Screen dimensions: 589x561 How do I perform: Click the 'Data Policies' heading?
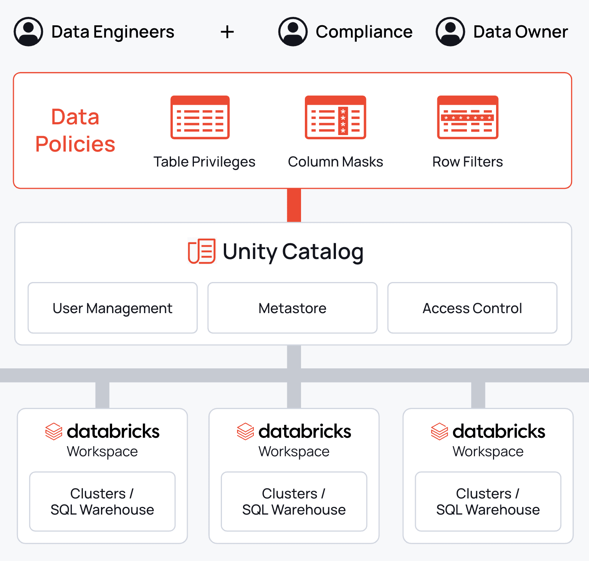[75, 130]
